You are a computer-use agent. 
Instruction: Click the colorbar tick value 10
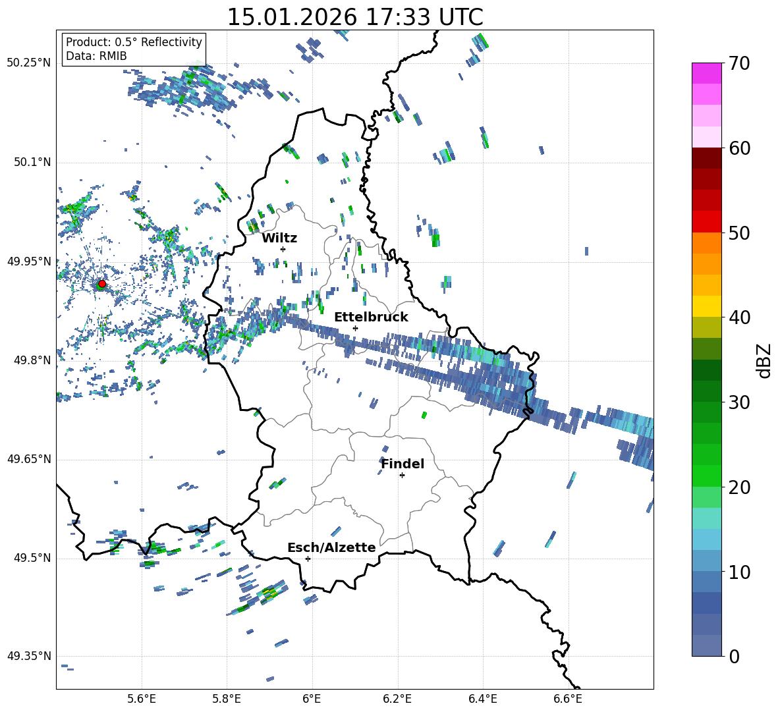click(x=739, y=572)
